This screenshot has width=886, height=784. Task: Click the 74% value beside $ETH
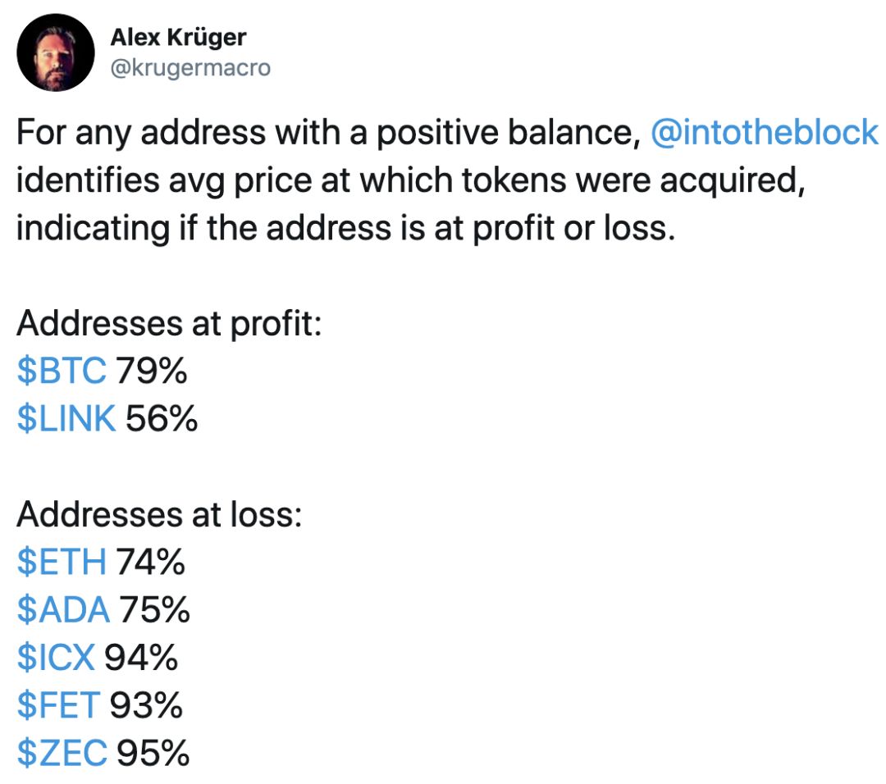(150, 562)
